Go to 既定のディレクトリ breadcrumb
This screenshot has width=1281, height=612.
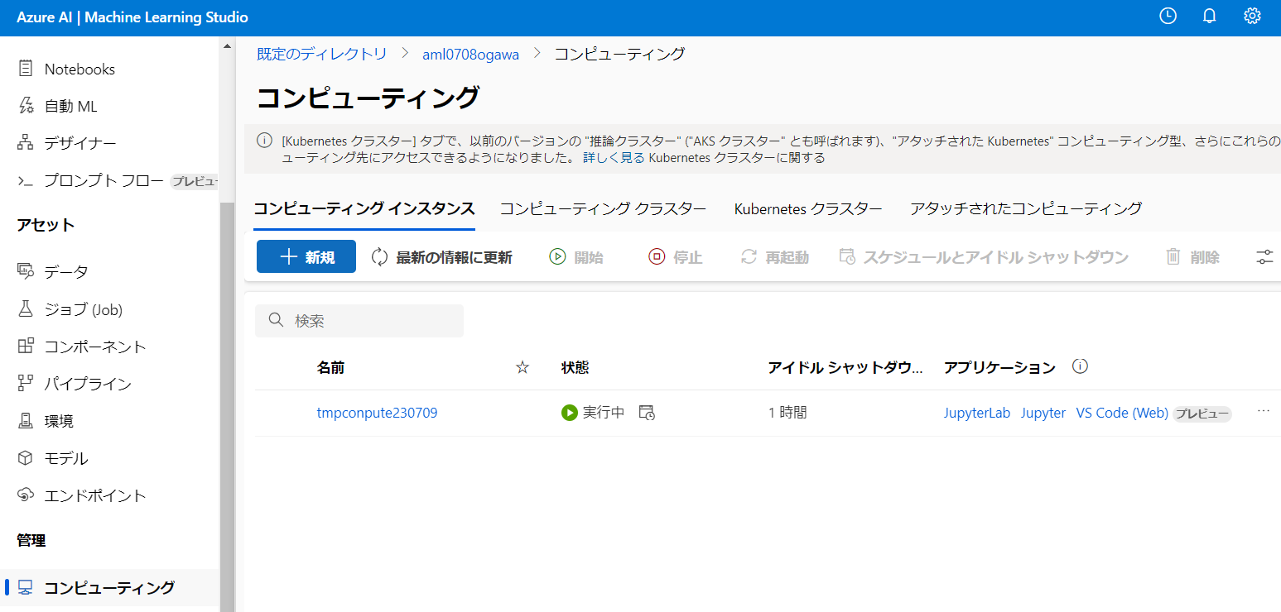point(321,54)
